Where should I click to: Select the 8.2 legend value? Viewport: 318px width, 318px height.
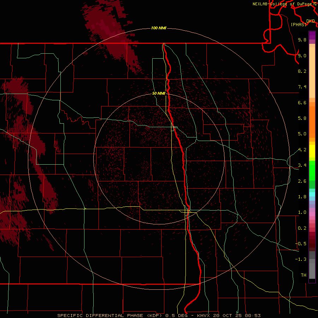[302, 71]
